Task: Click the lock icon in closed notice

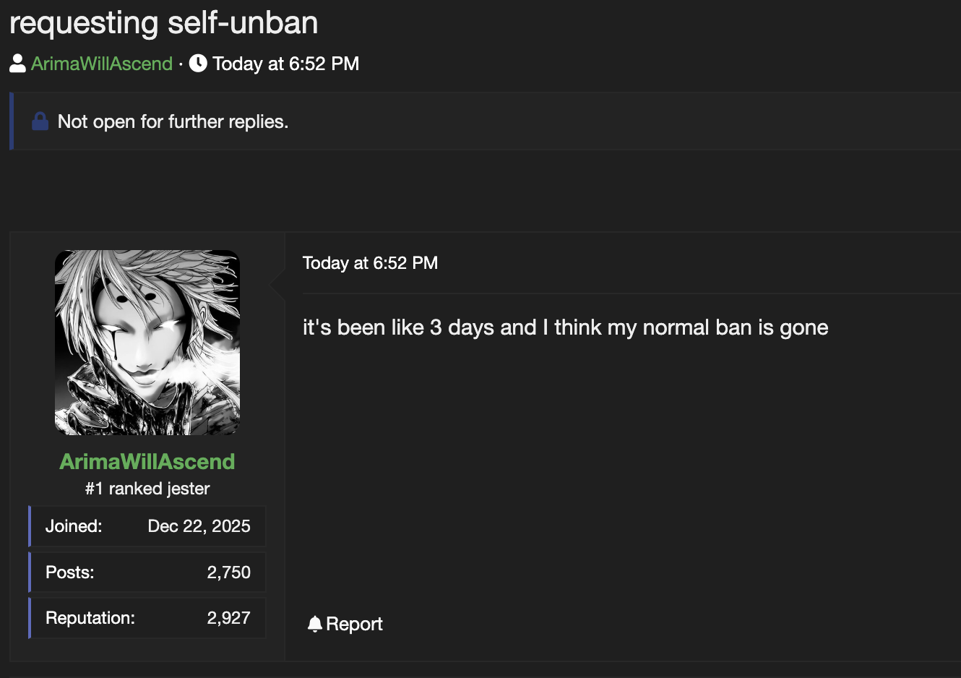Action: (x=40, y=121)
